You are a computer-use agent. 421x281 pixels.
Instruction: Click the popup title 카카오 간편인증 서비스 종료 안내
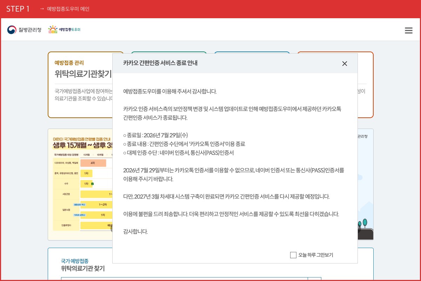point(160,63)
